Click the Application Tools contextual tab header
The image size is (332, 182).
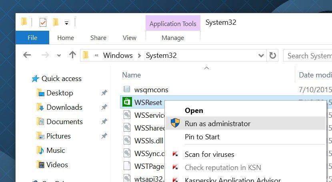click(x=173, y=24)
